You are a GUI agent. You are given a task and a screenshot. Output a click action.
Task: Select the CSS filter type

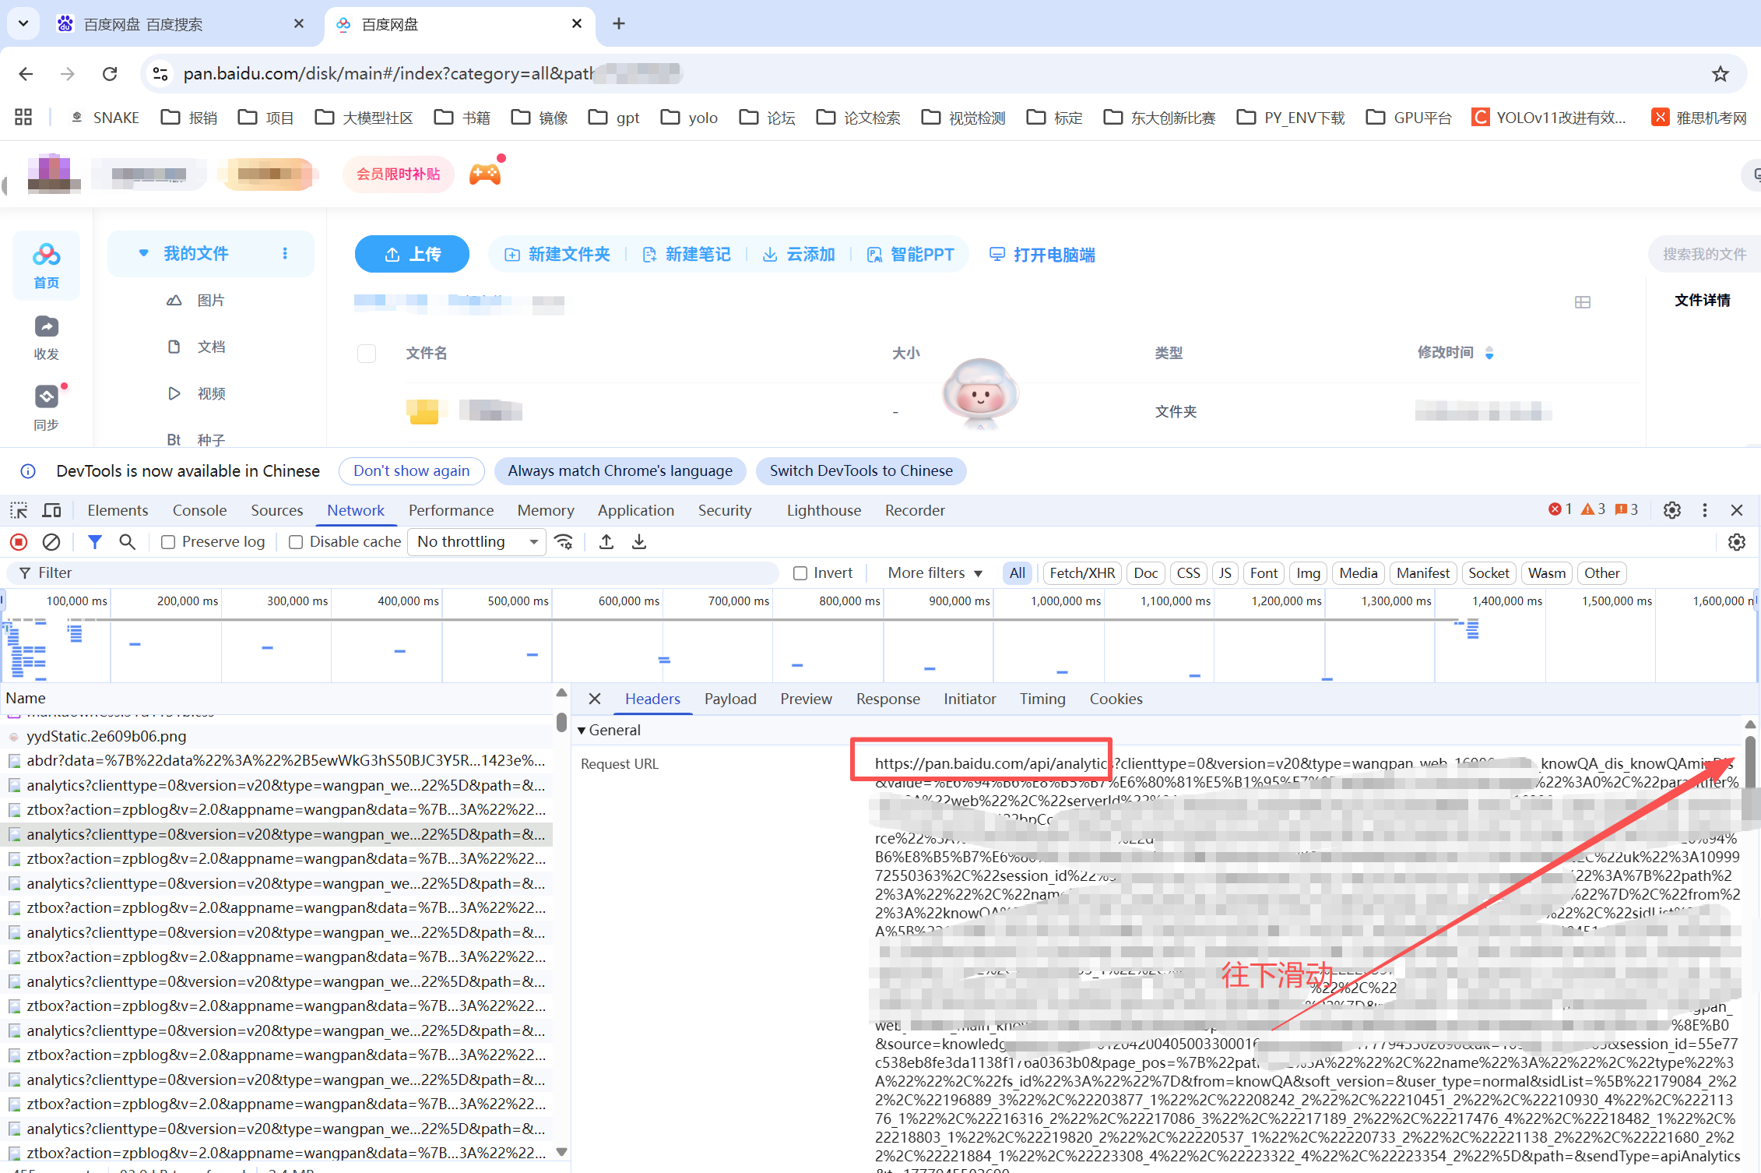(x=1188, y=573)
